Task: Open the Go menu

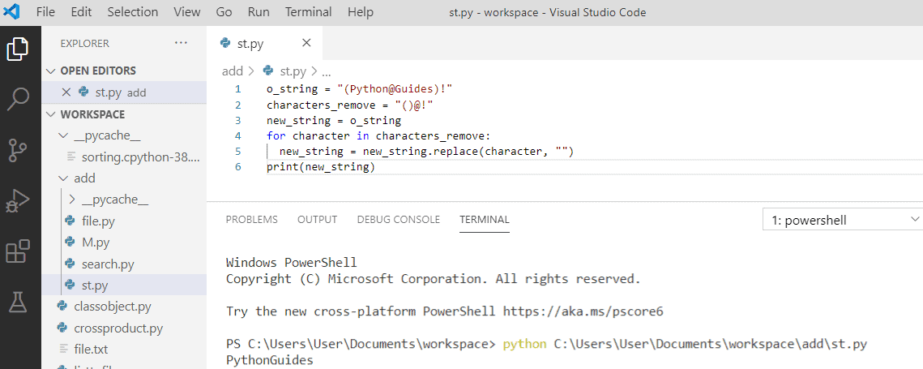Action: 224,12
